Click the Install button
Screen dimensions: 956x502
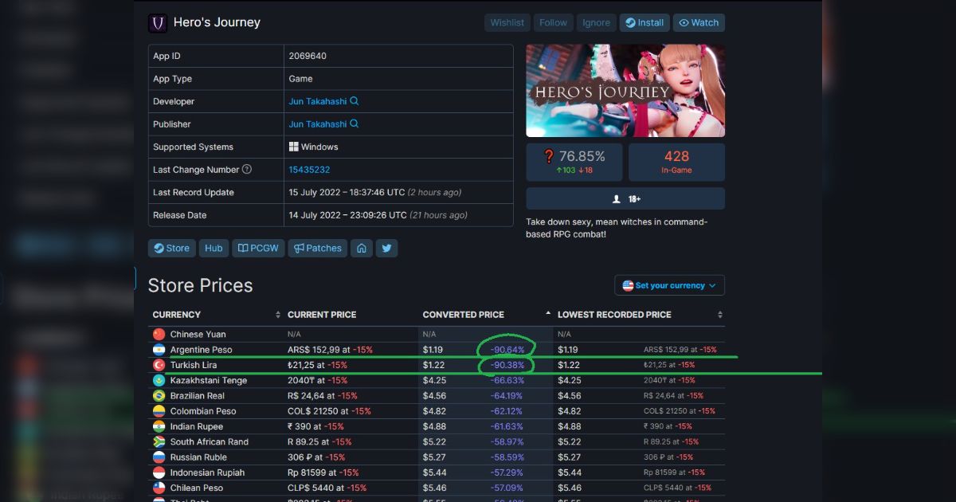pyautogui.click(x=644, y=22)
